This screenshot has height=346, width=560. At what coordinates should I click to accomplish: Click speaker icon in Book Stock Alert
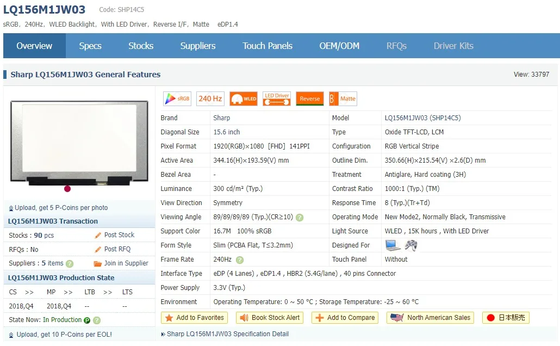tap(244, 318)
